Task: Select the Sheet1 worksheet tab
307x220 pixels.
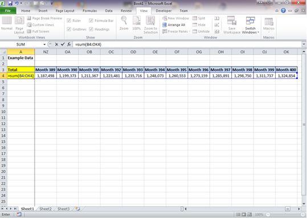Action: tap(27, 209)
